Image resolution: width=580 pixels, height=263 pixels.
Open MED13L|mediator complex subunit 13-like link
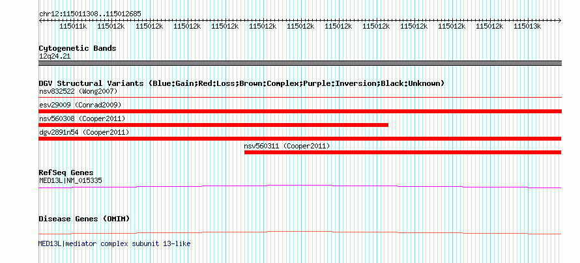[115, 243]
